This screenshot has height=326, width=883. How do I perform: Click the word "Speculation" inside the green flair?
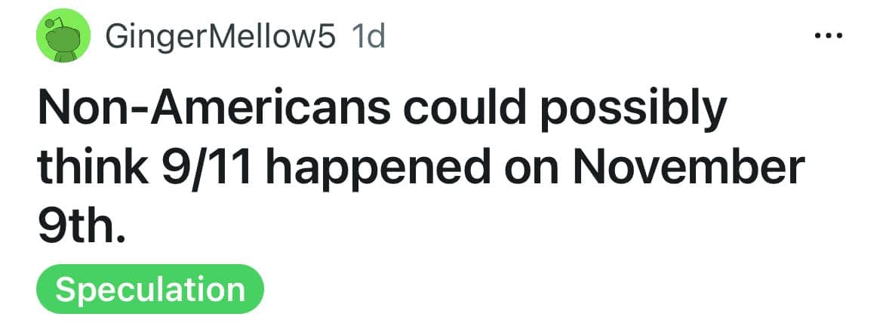click(150, 290)
